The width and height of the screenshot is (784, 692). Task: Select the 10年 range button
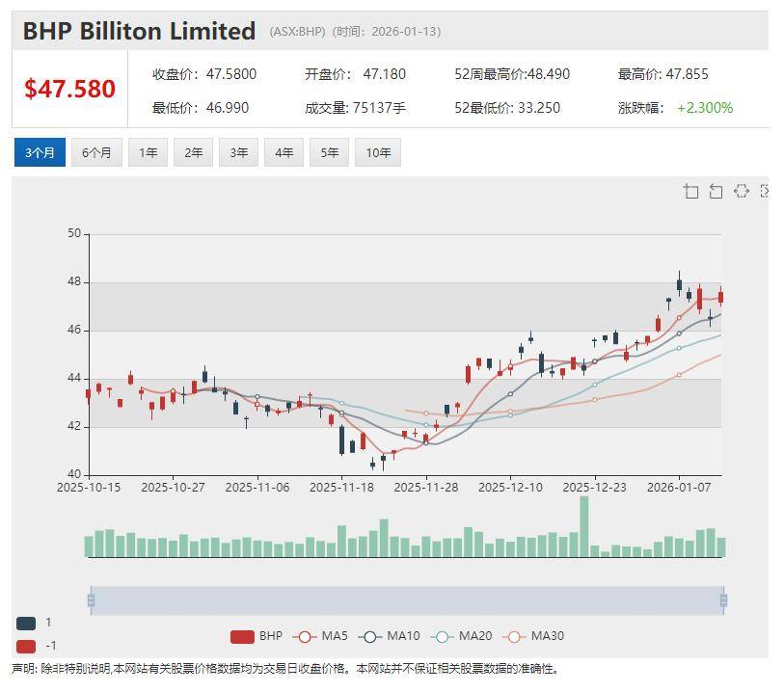(x=378, y=152)
